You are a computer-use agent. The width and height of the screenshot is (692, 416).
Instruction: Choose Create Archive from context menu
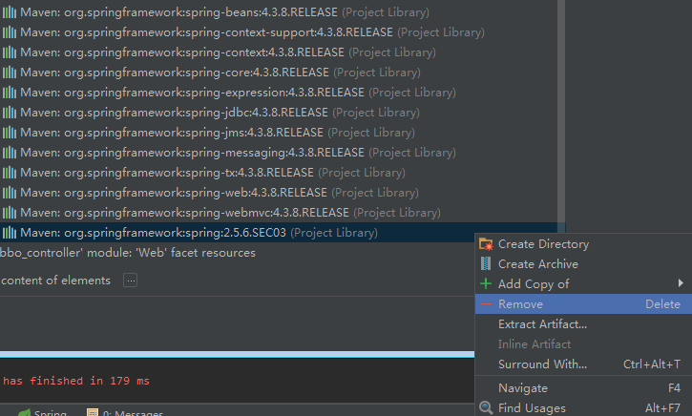click(583, 263)
